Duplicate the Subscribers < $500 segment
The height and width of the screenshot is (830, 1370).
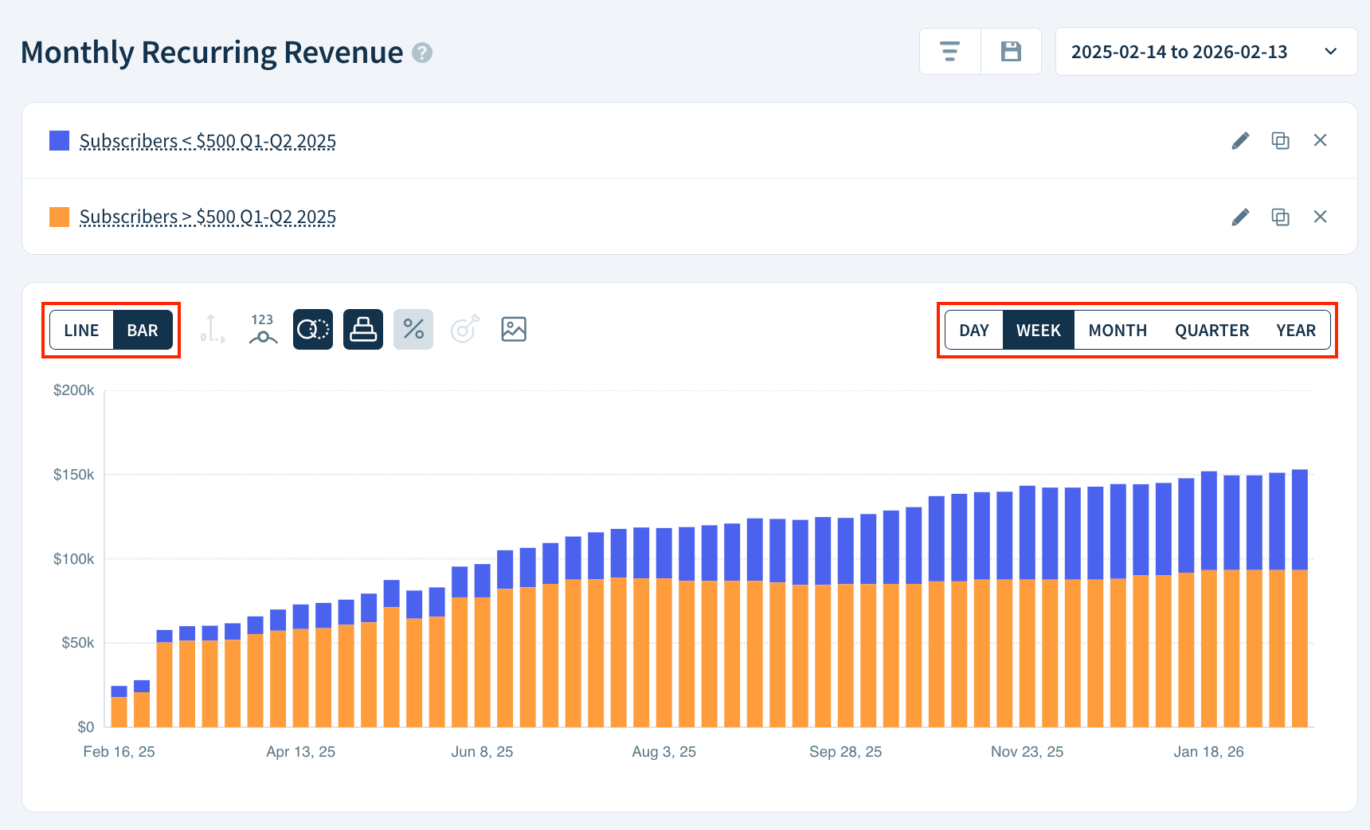point(1280,141)
